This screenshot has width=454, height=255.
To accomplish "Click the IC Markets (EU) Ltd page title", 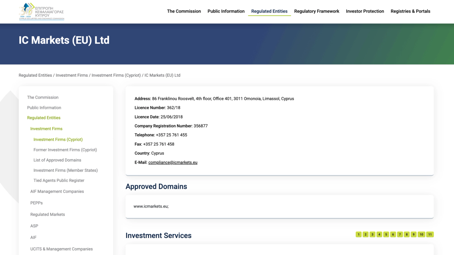I will [64, 40].
